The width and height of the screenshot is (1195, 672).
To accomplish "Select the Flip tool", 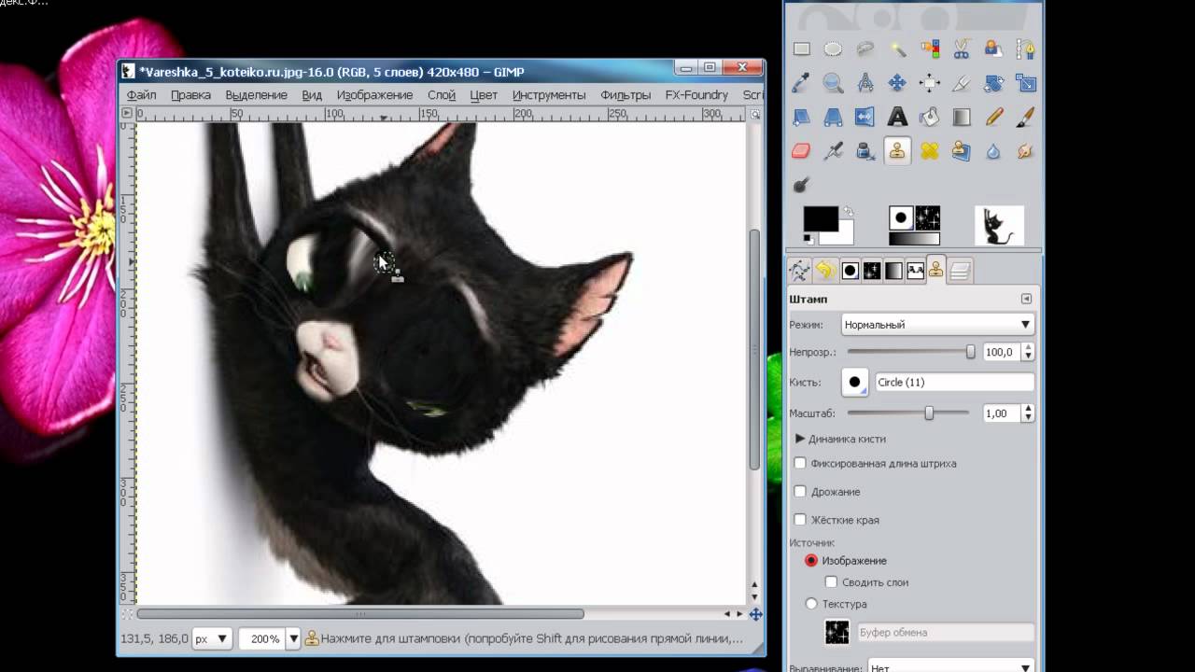I will coord(865,117).
